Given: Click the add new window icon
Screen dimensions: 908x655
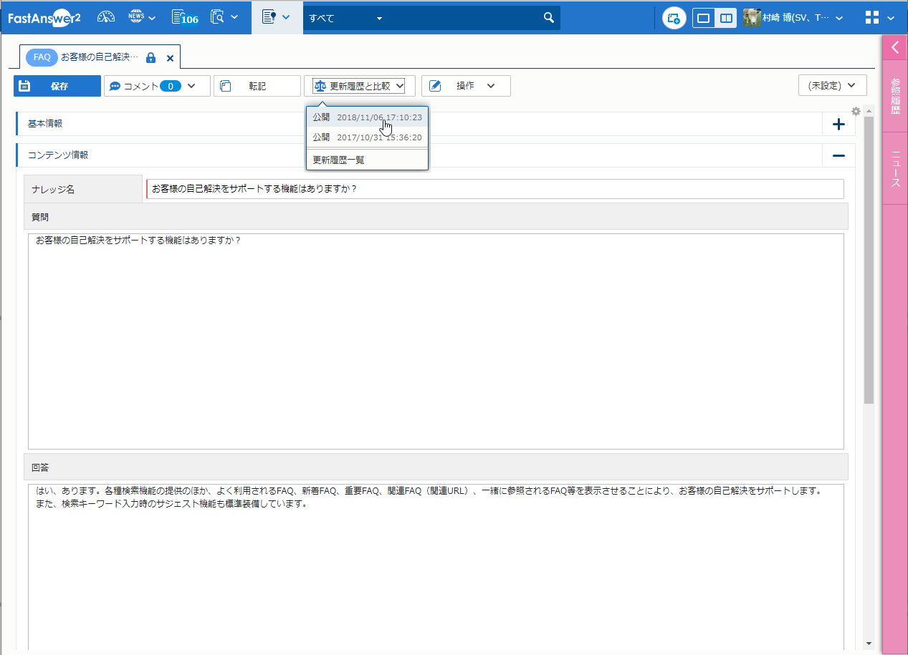Looking at the screenshot, I should point(674,18).
